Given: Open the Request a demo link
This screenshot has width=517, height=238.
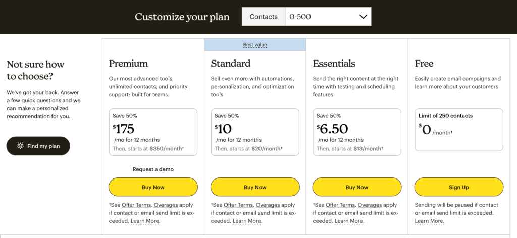Looking at the screenshot, I should click(x=153, y=169).
